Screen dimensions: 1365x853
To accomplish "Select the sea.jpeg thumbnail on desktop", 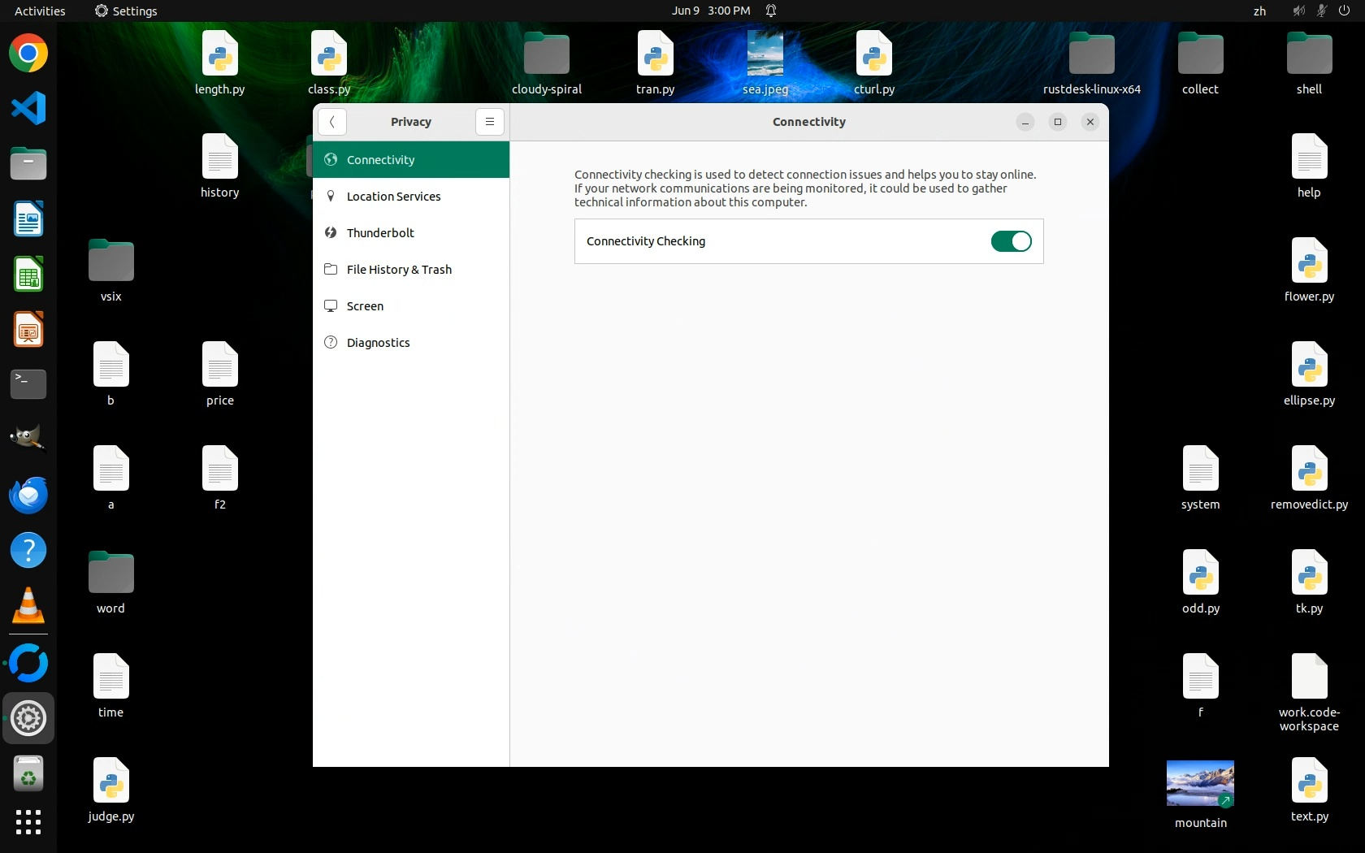I will click(x=765, y=54).
